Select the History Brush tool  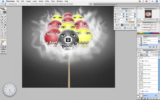coord(5,22)
